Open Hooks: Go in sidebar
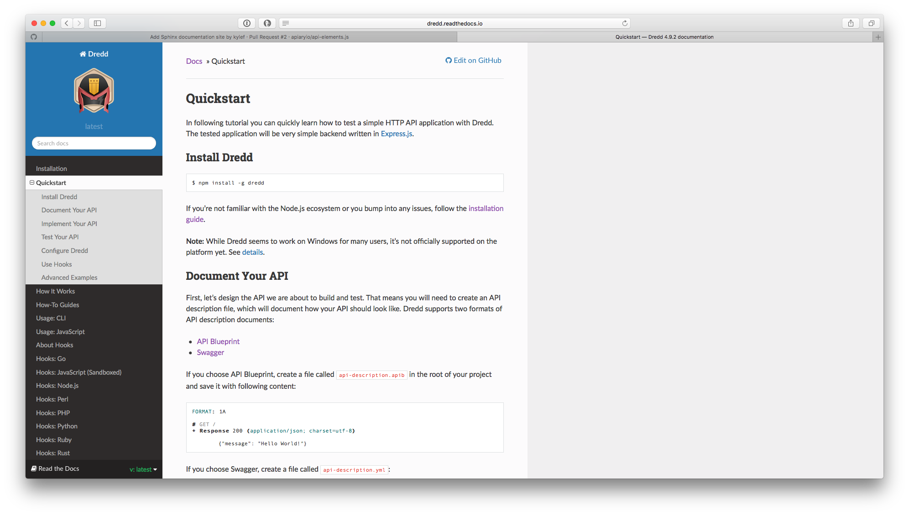 (51, 359)
